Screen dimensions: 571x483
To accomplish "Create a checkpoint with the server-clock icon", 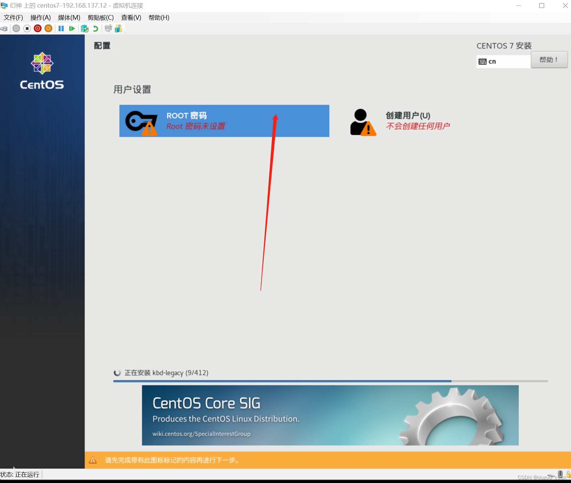I will [85, 29].
